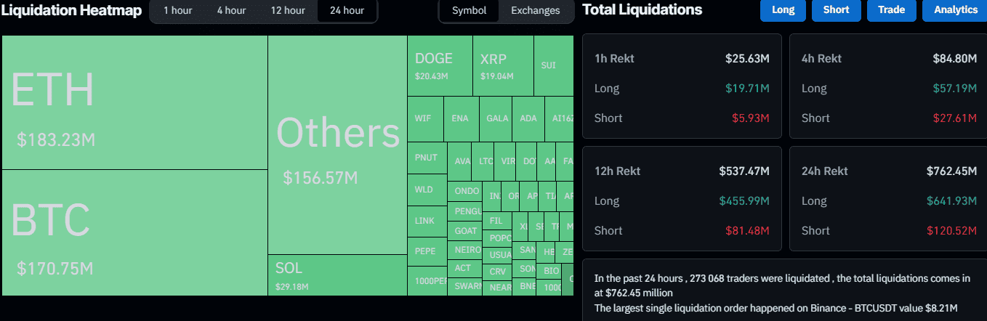Image resolution: width=987 pixels, height=321 pixels.
Task: Open the Analytics button
Action: [955, 10]
